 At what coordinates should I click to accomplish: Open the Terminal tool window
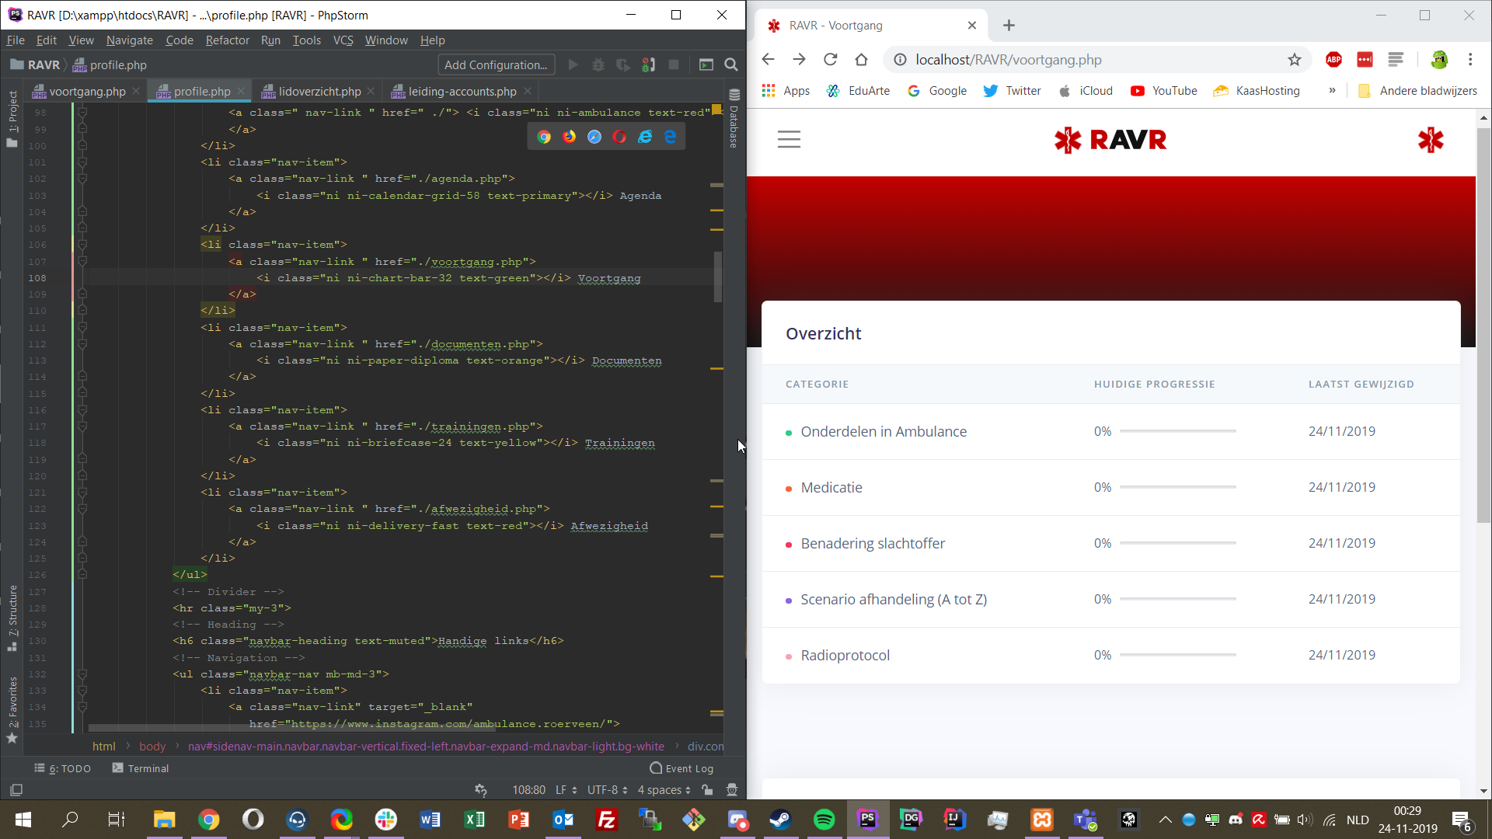click(x=141, y=768)
